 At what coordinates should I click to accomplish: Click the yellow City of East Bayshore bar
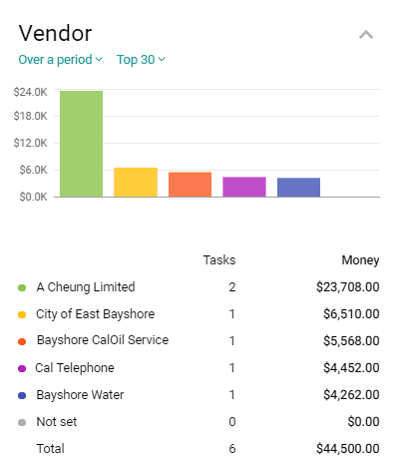136,183
